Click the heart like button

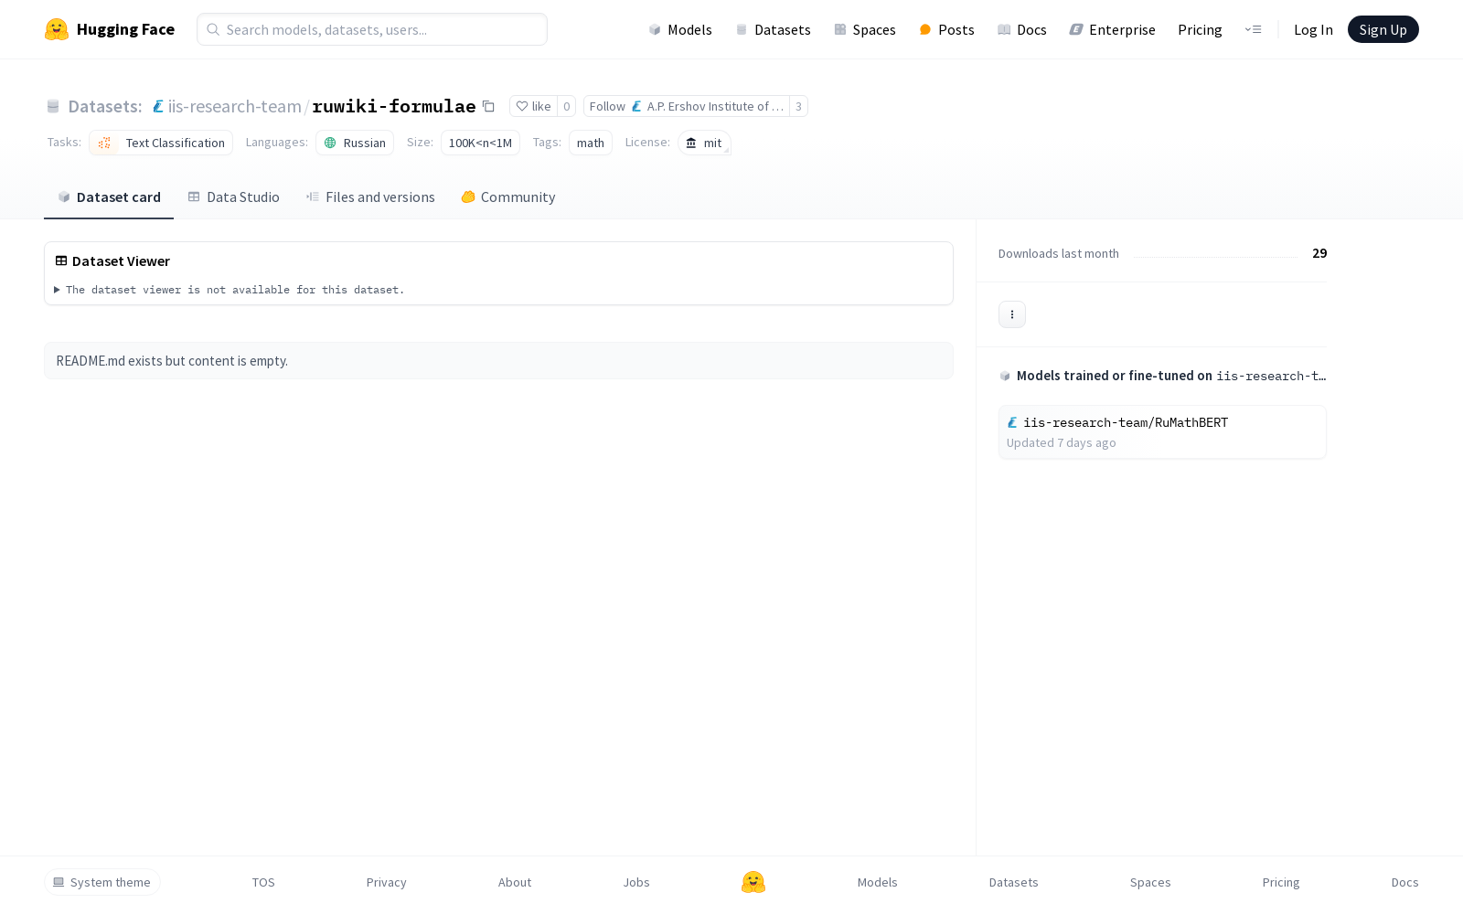(x=533, y=106)
